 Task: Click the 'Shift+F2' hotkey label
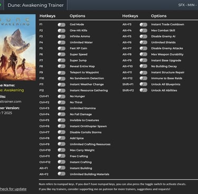pos(128,91)
